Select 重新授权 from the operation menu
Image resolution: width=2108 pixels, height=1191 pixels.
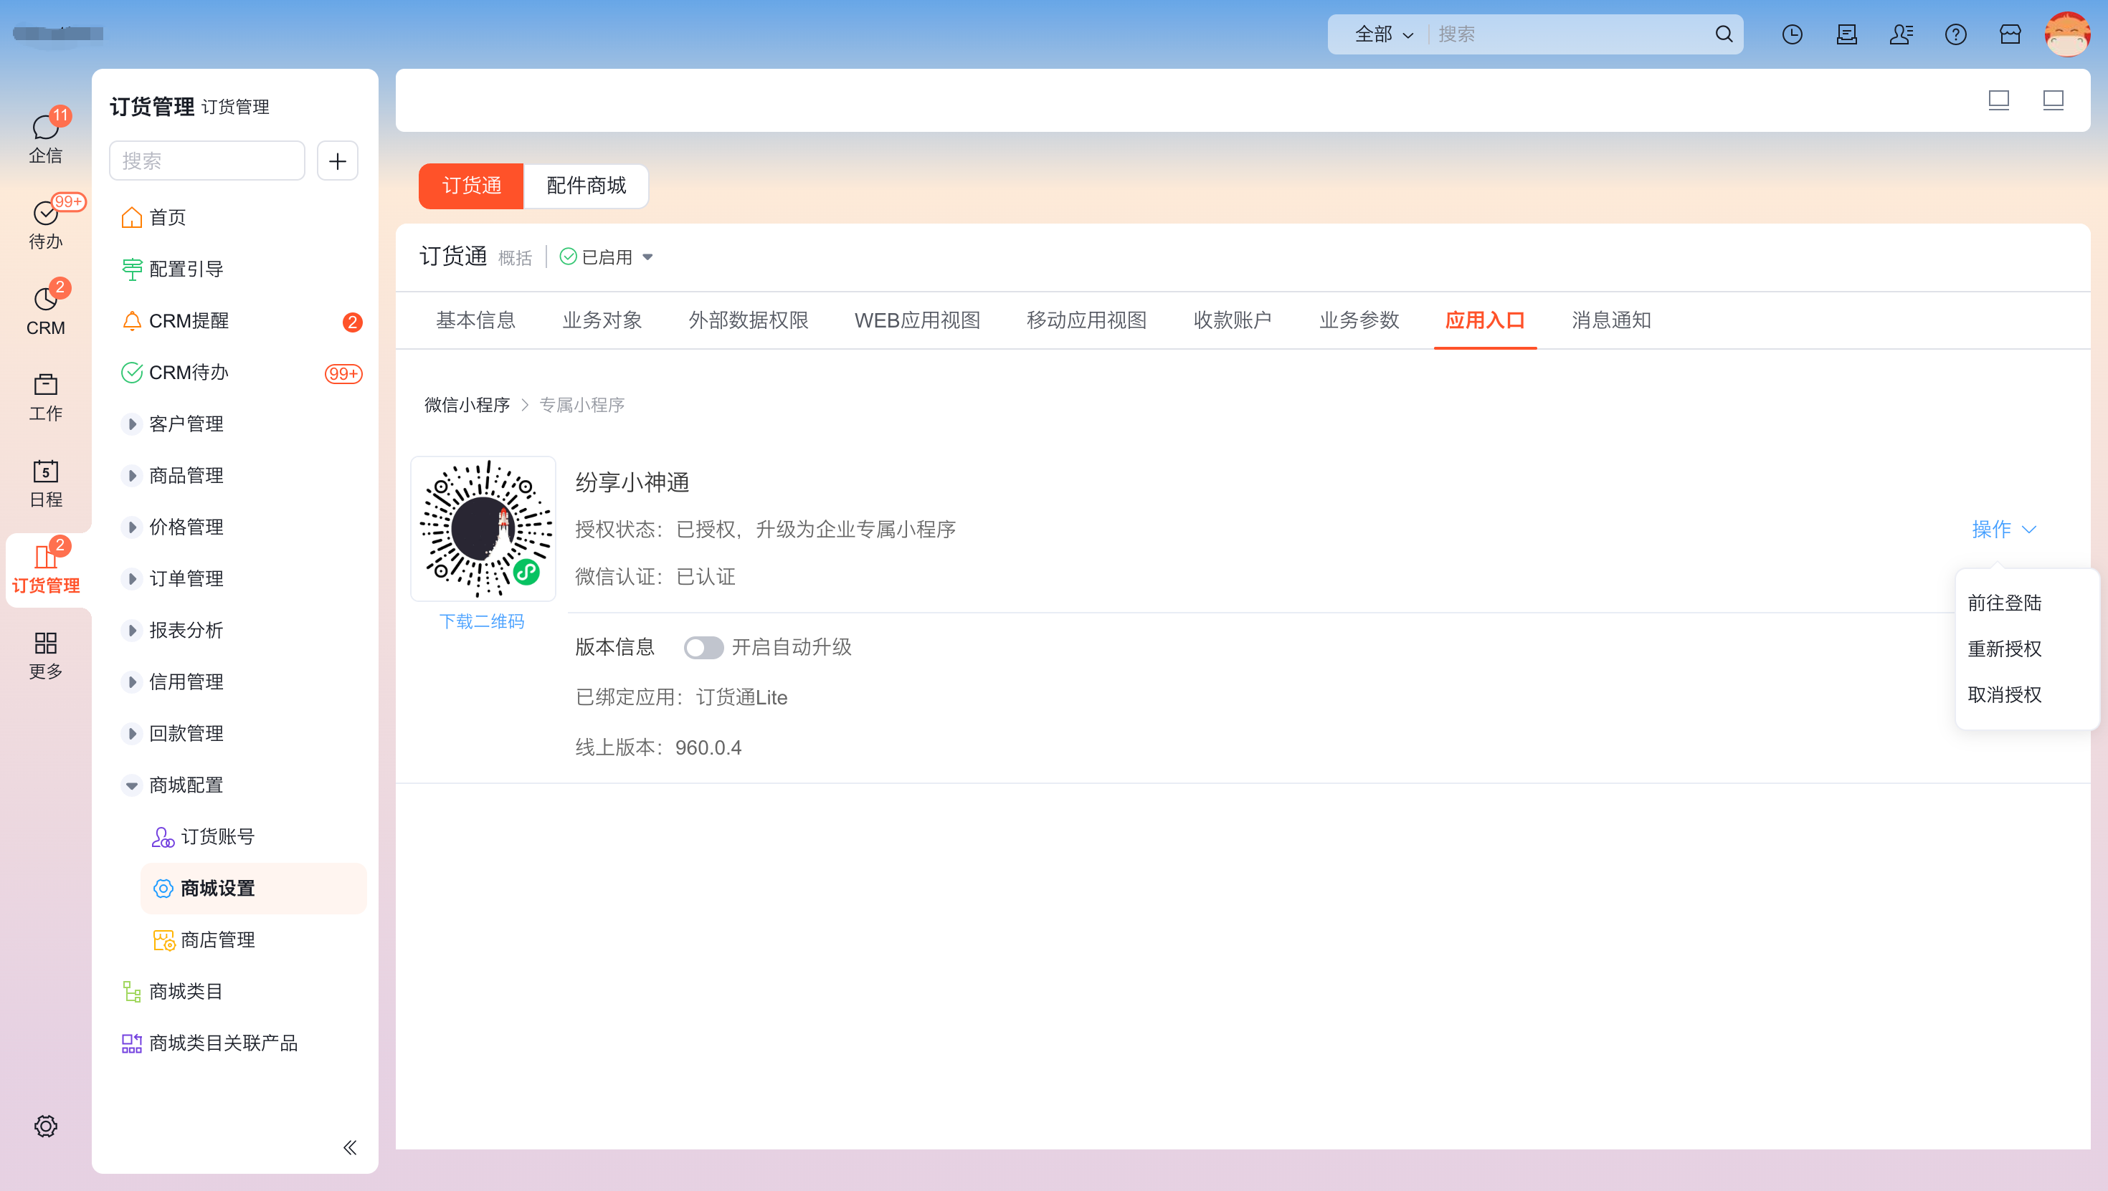click(x=2004, y=649)
